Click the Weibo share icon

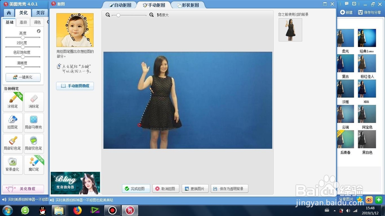[x=369, y=200]
